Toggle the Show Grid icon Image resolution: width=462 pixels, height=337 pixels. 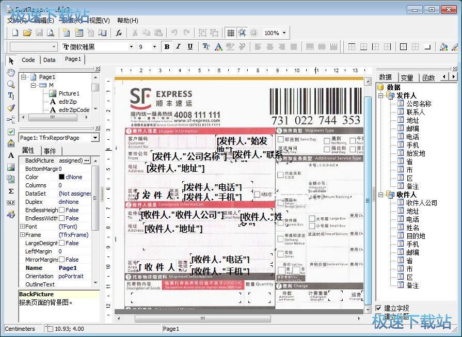click(231, 33)
